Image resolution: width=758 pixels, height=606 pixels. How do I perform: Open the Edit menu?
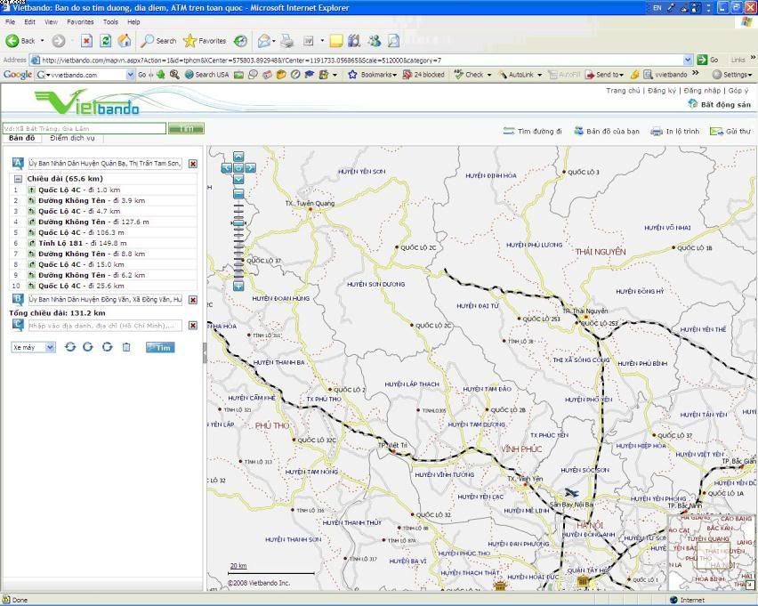click(30, 21)
